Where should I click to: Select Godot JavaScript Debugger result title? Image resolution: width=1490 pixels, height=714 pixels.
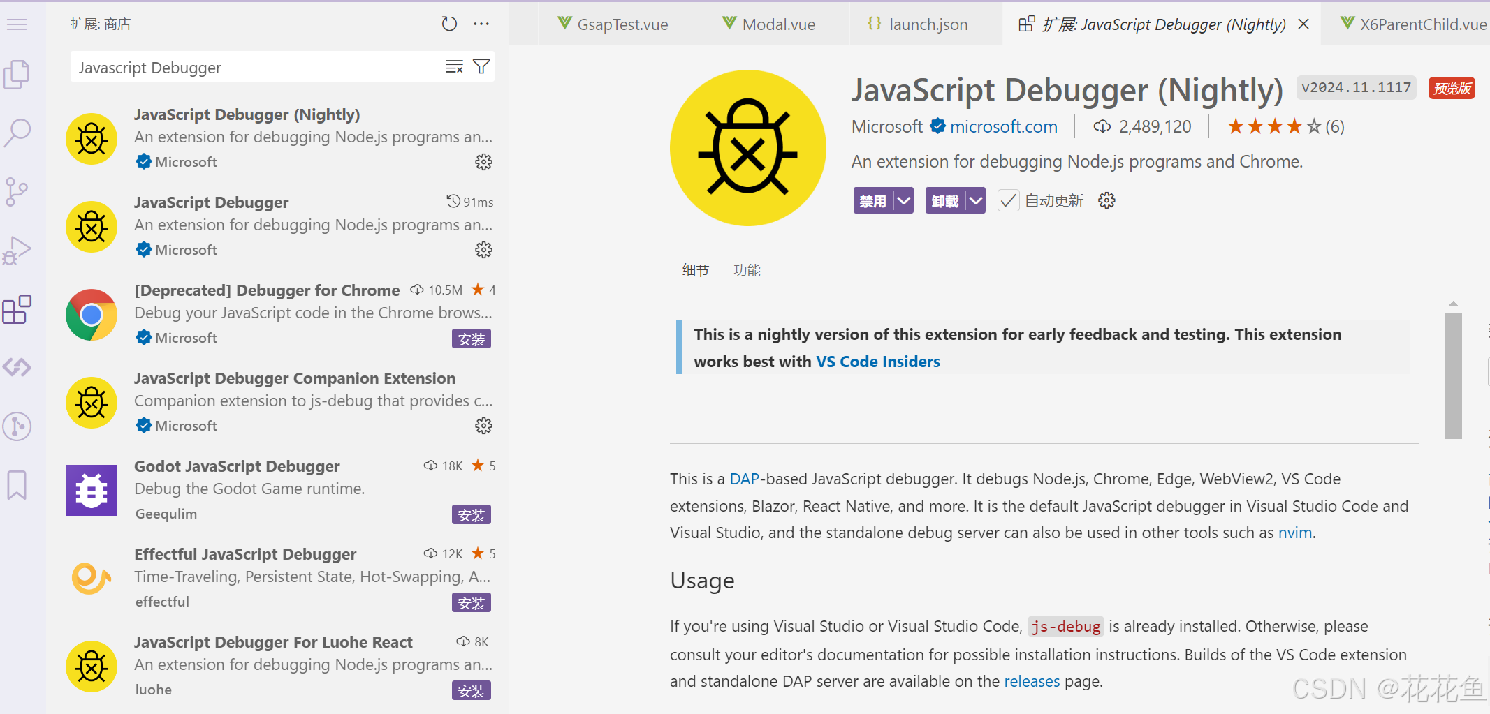click(237, 466)
